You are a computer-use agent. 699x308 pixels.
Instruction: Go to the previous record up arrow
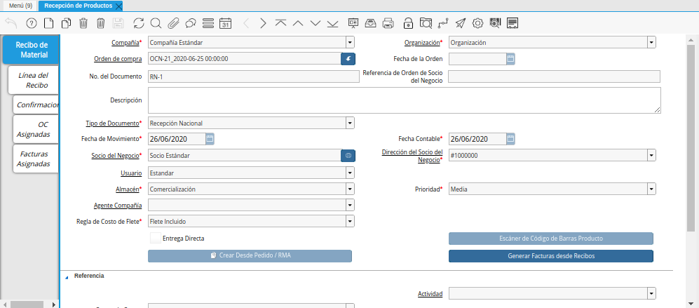[298, 23]
